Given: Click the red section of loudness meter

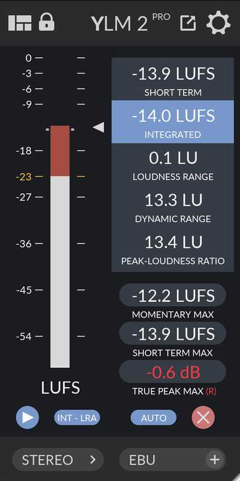Looking at the screenshot, I should tap(60, 151).
